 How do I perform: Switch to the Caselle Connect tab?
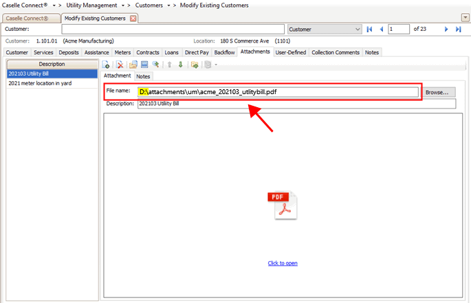click(x=31, y=19)
